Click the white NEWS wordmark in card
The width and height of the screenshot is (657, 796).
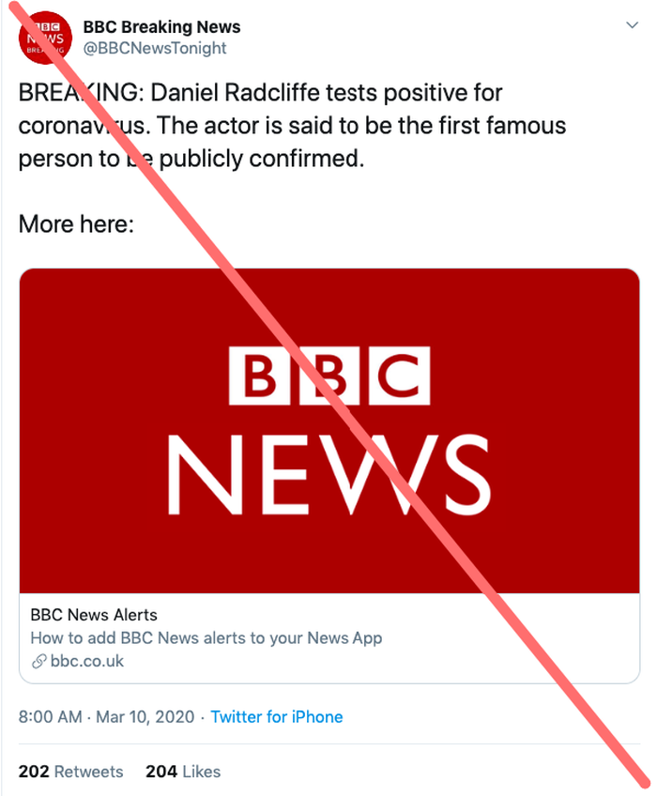(x=329, y=475)
